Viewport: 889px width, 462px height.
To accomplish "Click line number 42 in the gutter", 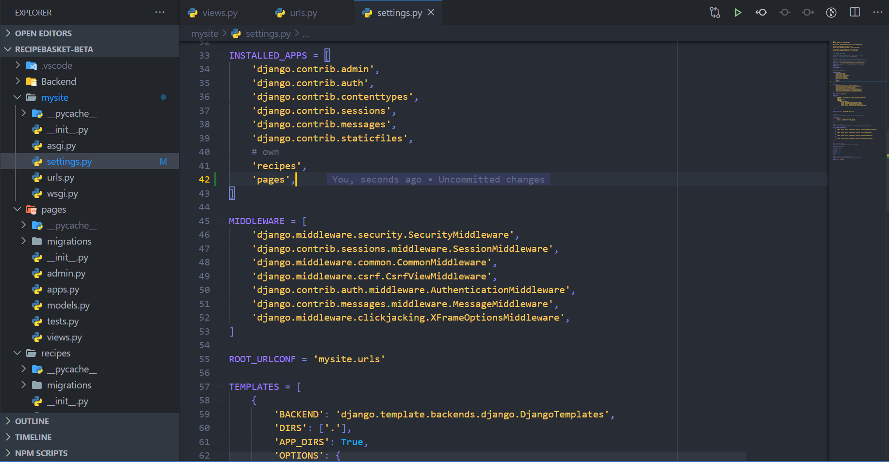I will tap(204, 180).
